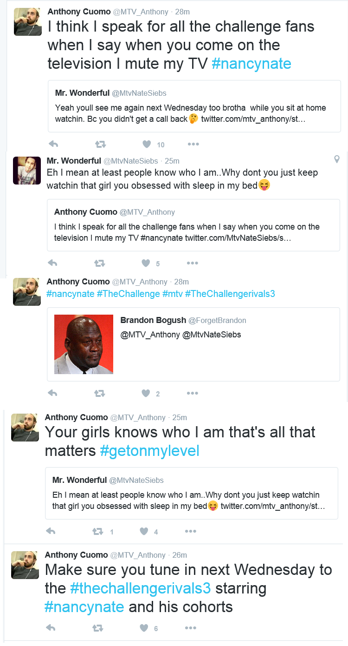Click the #thechallengerivals3 hashtag in last tweet

pos(140,588)
